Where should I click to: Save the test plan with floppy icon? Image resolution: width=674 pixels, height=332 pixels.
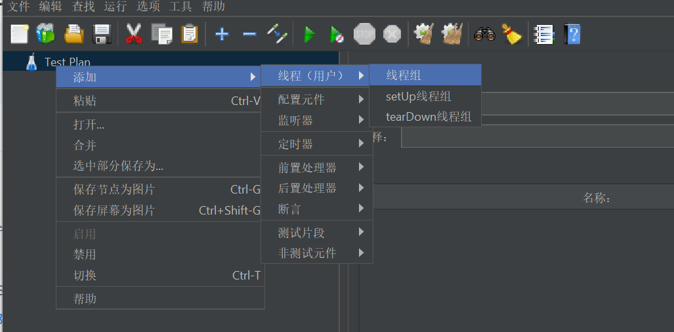[x=102, y=33]
